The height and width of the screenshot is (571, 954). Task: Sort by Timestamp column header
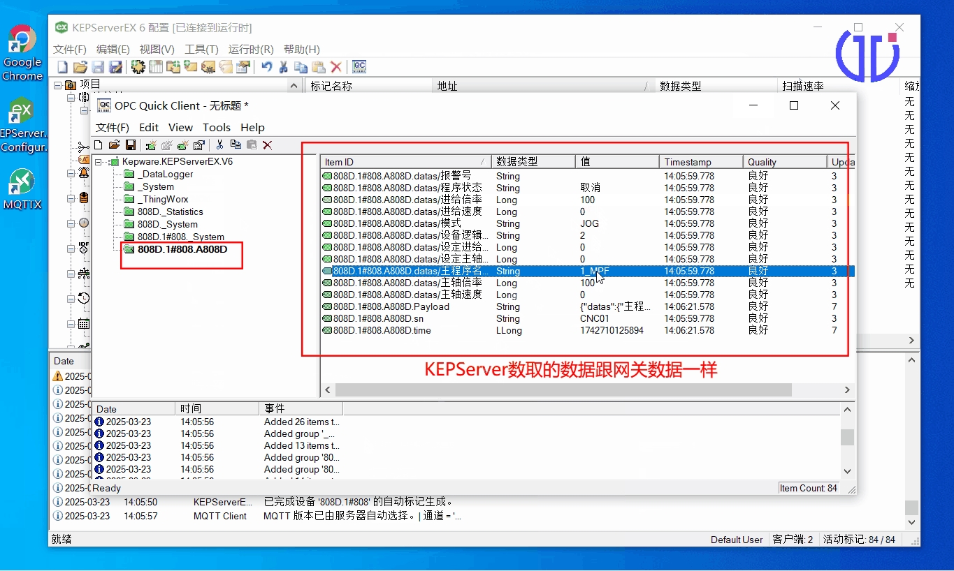701,162
